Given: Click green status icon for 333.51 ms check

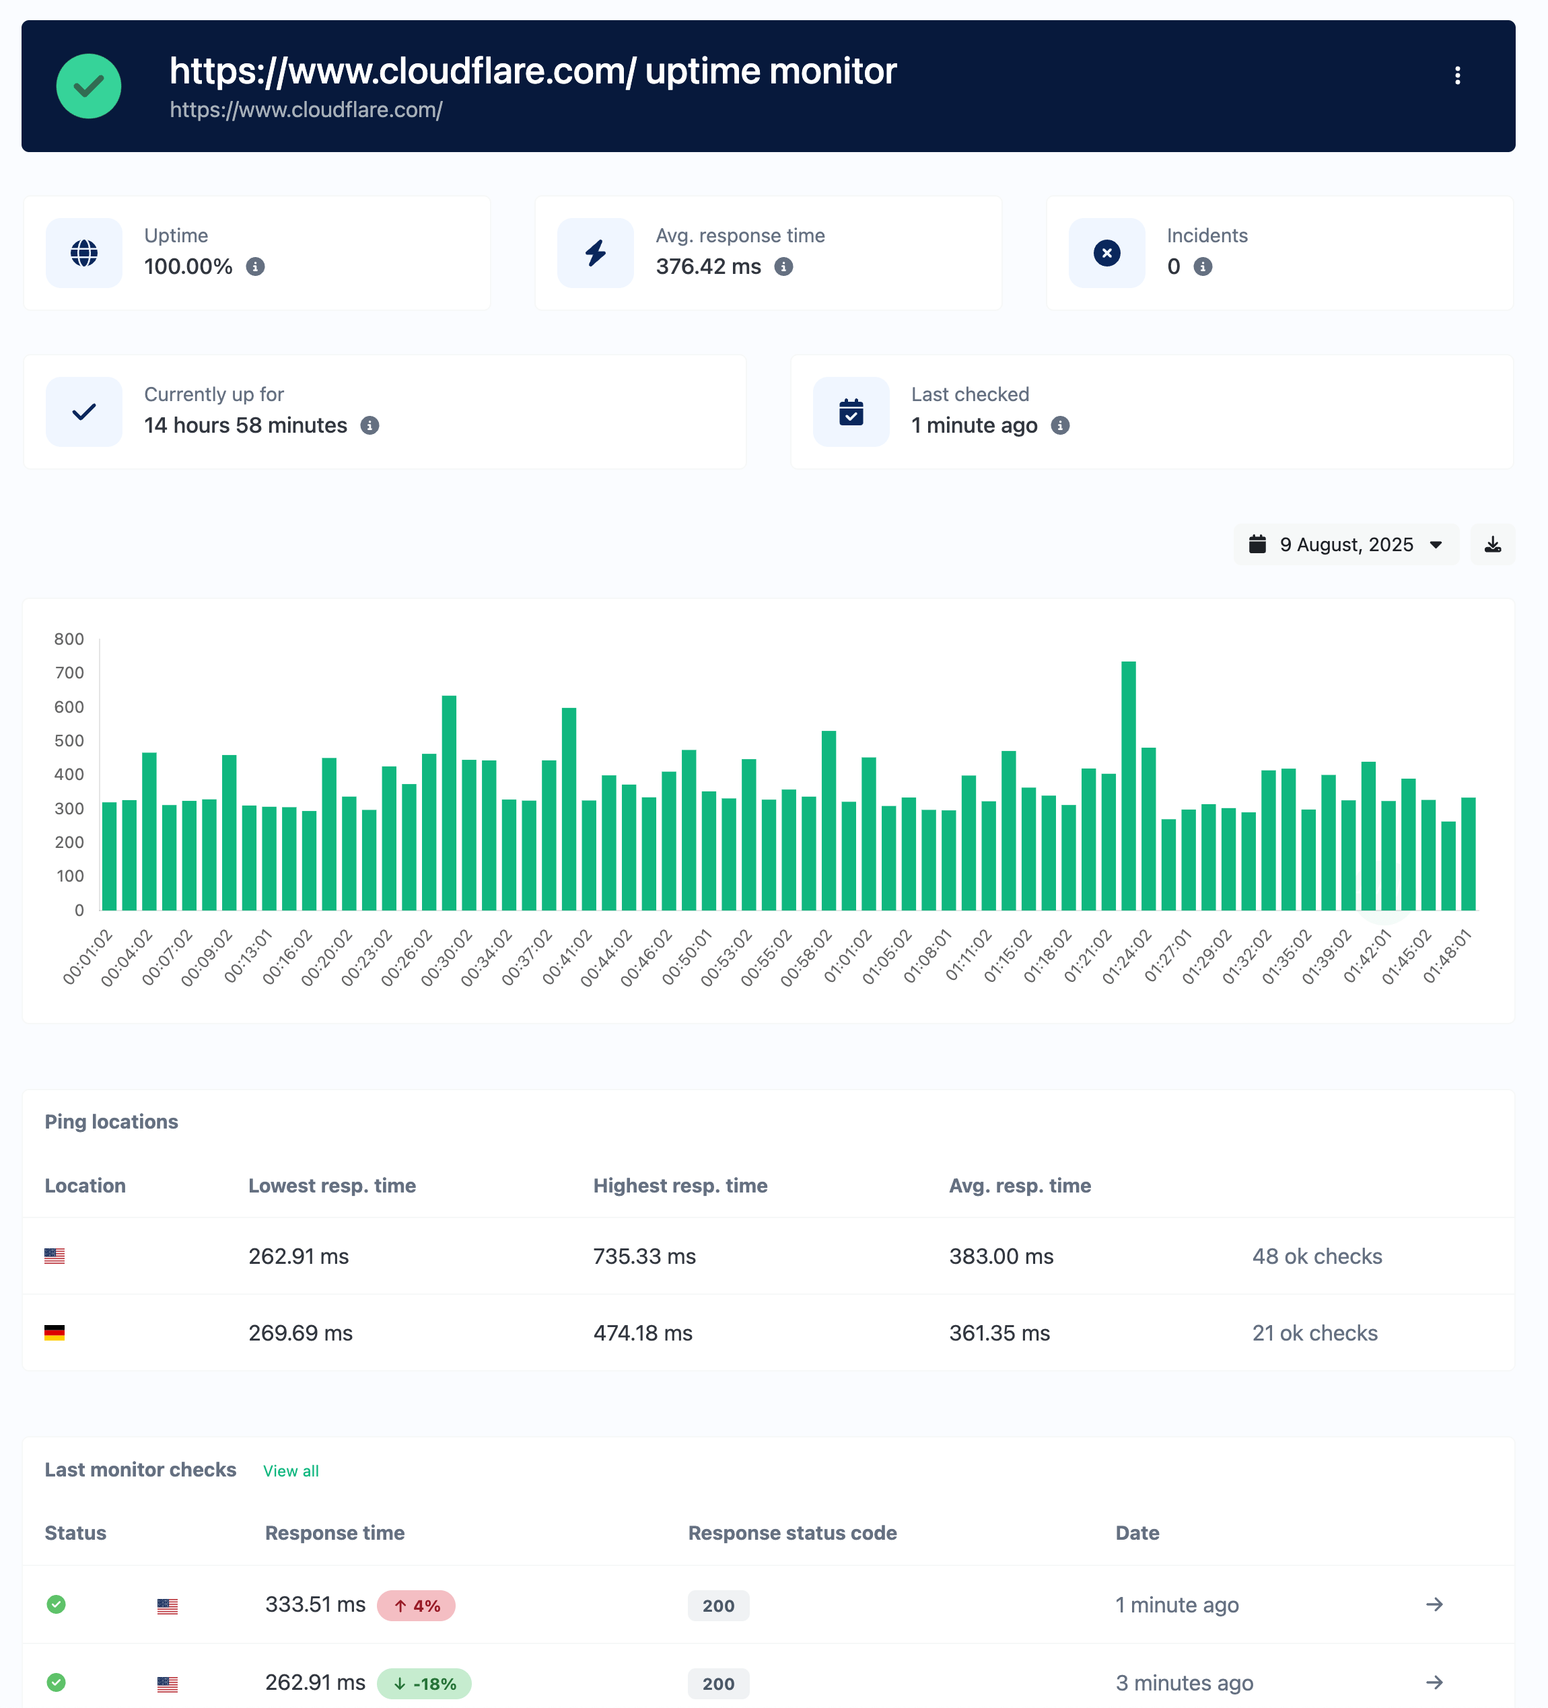Looking at the screenshot, I should click(56, 1604).
